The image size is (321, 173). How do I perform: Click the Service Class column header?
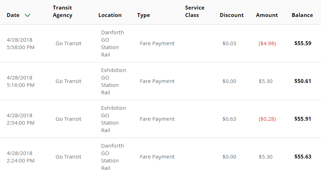point(194,12)
